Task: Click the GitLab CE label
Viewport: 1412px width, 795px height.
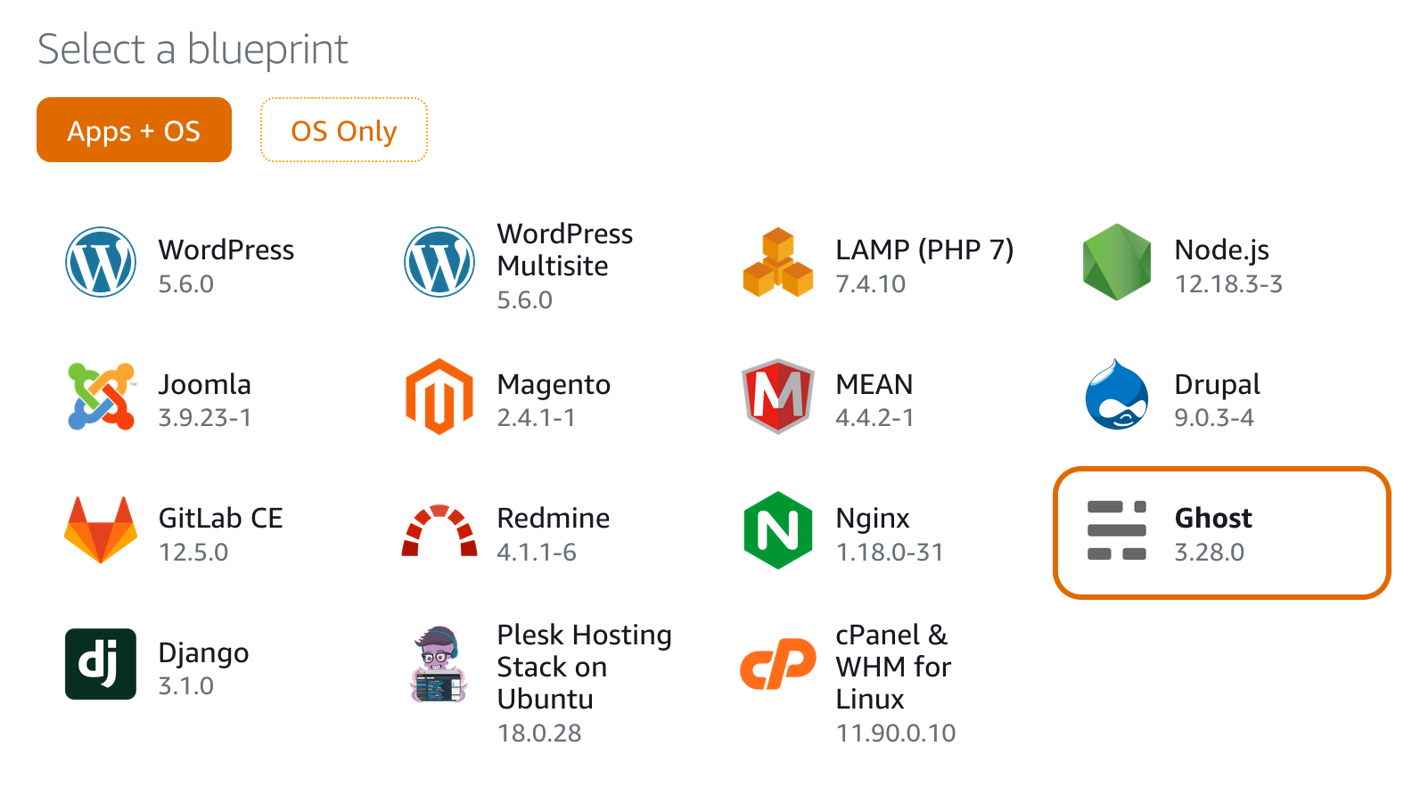Action: [x=221, y=518]
